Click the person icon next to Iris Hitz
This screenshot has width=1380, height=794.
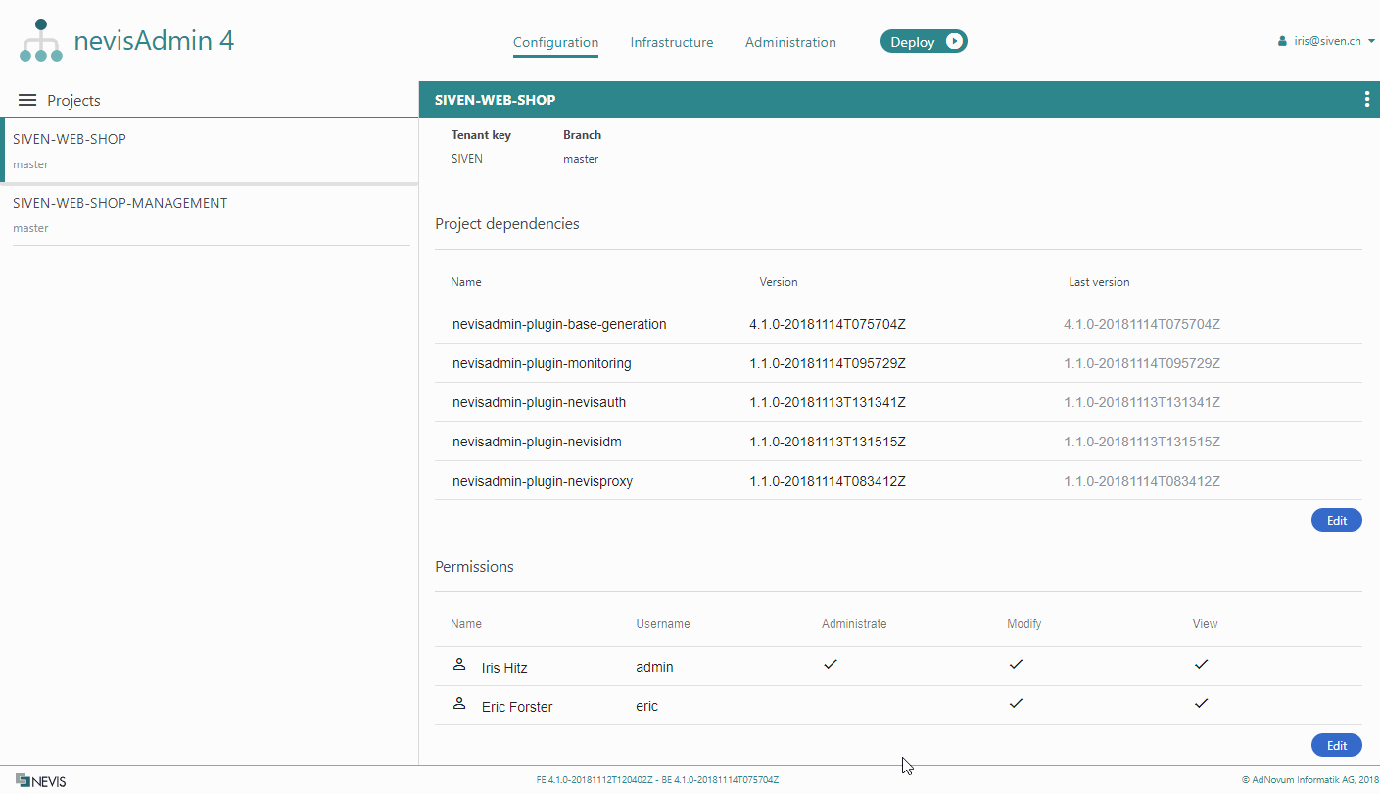tap(459, 665)
